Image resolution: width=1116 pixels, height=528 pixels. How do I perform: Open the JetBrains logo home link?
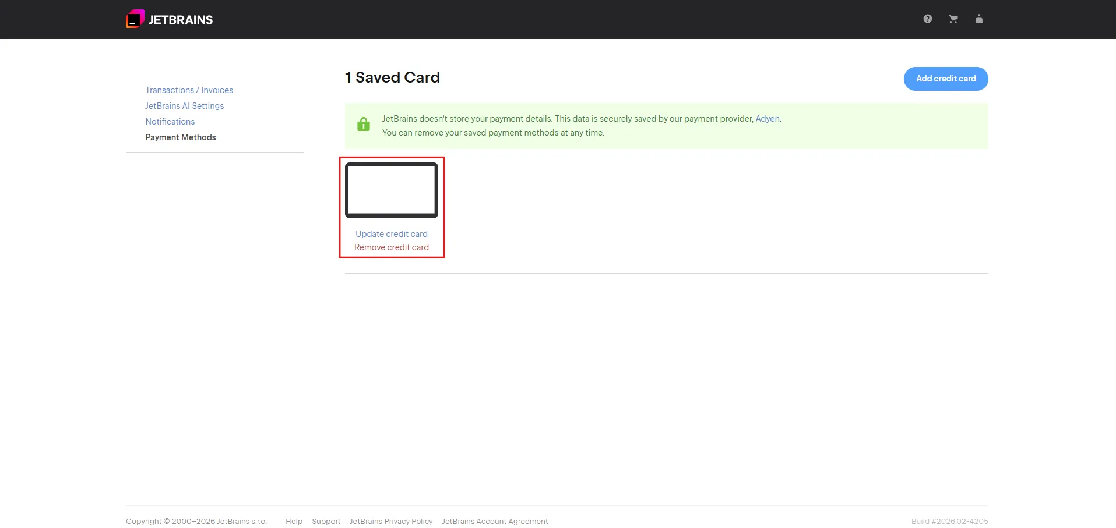pyautogui.click(x=169, y=19)
